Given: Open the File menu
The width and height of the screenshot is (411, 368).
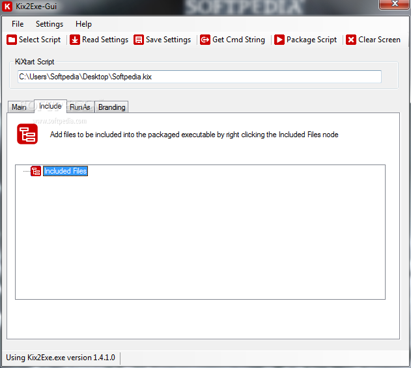Looking at the screenshot, I should click(18, 24).
